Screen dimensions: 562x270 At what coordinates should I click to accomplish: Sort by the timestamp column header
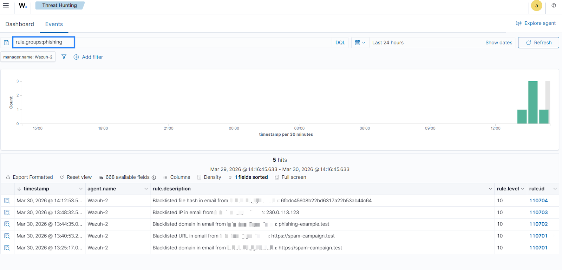coord(36,189)
